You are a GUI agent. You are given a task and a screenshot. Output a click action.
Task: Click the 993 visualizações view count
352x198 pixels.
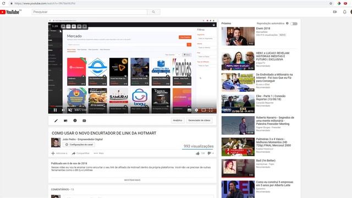coord(199,146)
